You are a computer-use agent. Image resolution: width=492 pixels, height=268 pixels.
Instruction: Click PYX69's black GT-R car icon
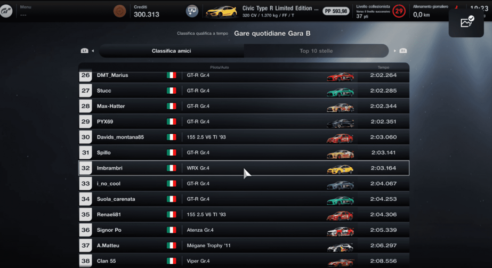point(340,122)
